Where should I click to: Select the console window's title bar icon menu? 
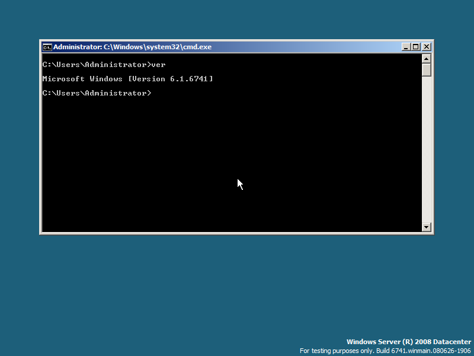[47, 46]
